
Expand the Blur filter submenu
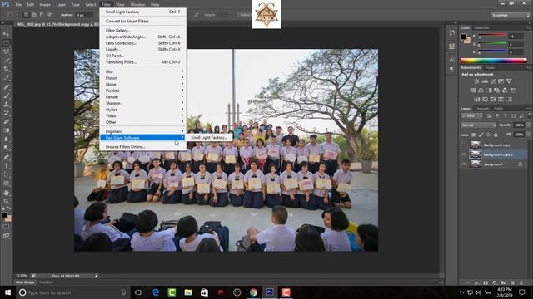click(142, 71)
